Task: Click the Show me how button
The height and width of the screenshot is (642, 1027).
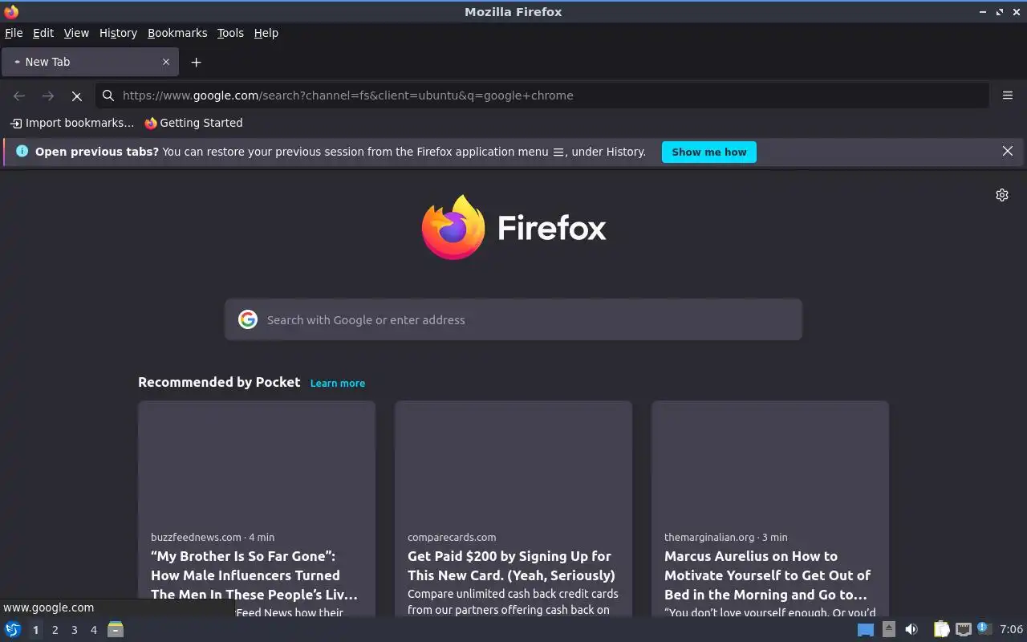Action: pyautogui.click(x=708, y=152)
